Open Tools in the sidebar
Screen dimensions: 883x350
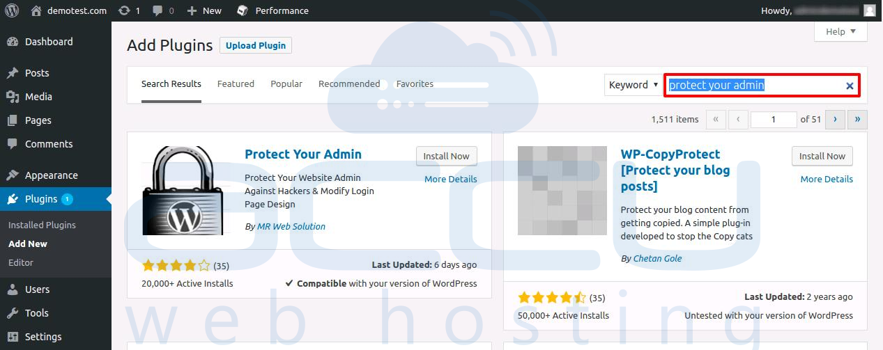click(56, 313)
